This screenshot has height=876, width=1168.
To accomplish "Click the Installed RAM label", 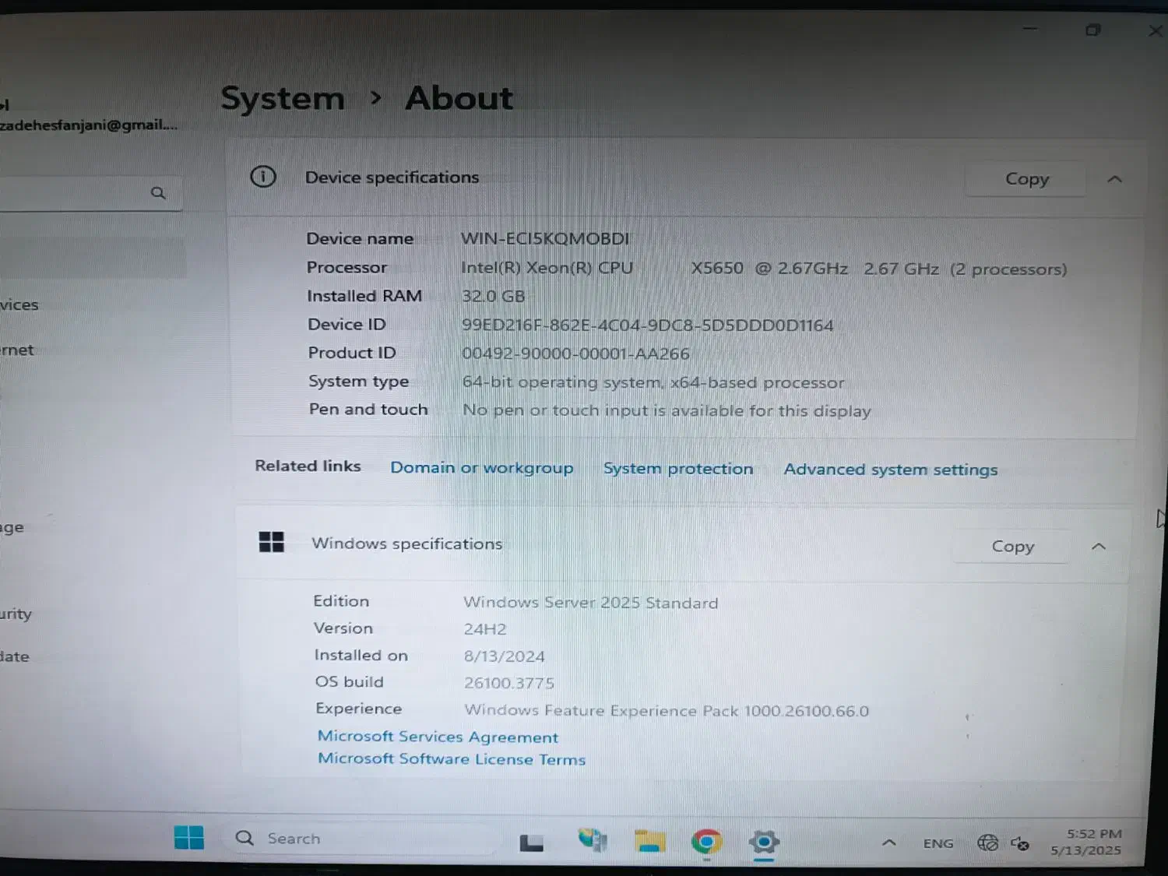I will click(x=364, y=296).
